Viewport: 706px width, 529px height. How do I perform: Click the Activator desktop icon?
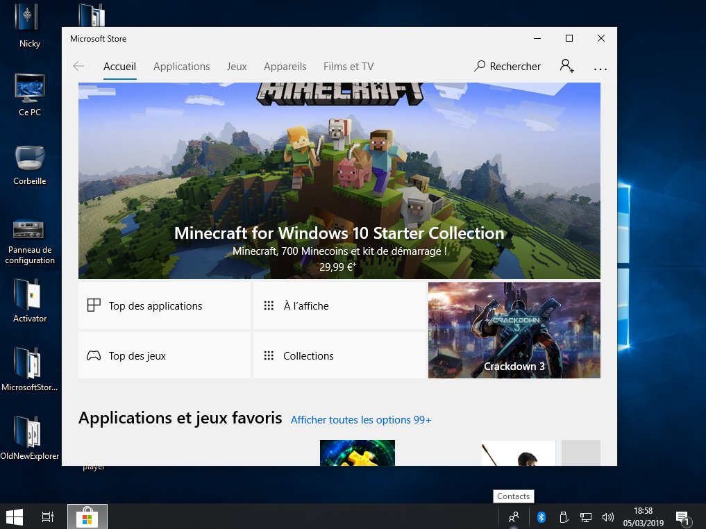click(30, 301)
